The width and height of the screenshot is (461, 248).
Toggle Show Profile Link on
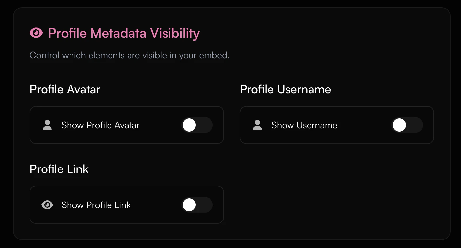pos(197,205)
